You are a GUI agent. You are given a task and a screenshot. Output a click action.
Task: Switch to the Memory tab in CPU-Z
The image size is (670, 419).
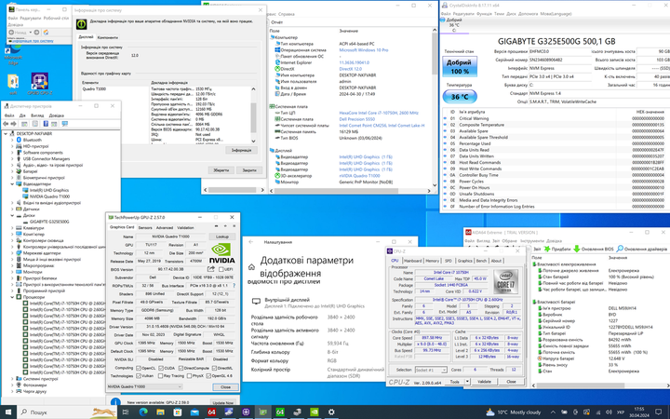point(432,261)
